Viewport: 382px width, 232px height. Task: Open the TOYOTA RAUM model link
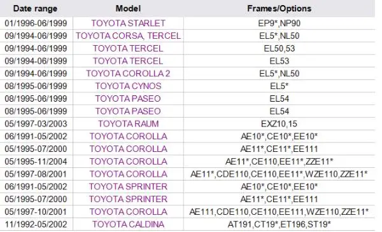coord(128,124)
